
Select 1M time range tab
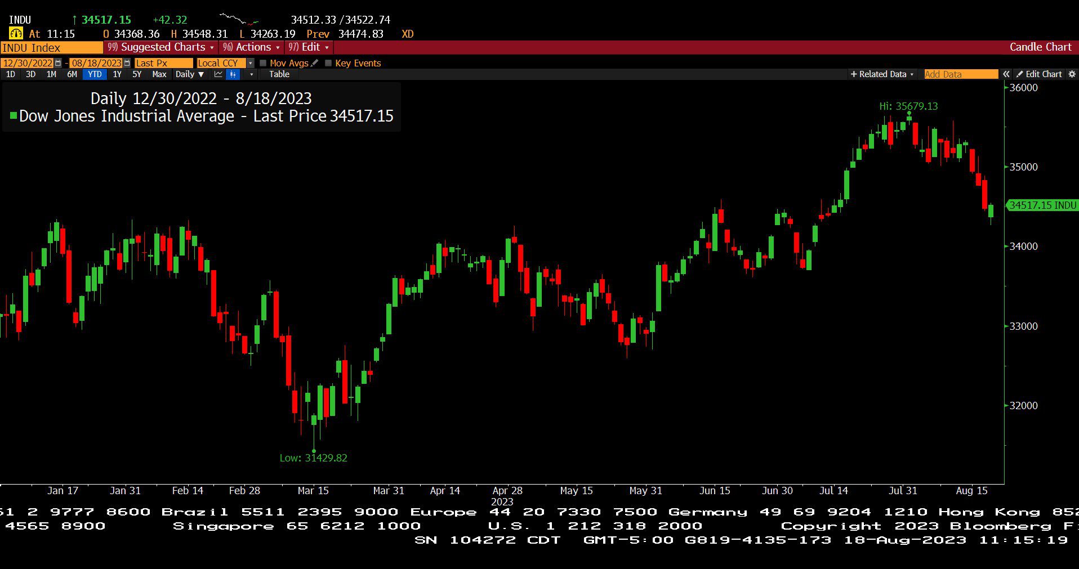[51, 74]
